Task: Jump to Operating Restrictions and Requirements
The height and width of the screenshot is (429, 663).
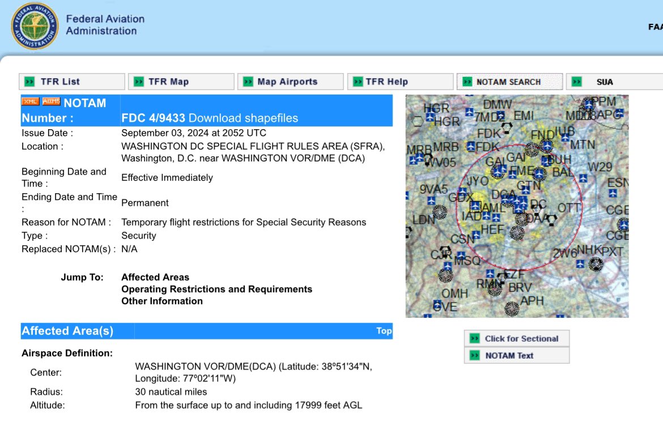Action: click(x=216, y=289)
